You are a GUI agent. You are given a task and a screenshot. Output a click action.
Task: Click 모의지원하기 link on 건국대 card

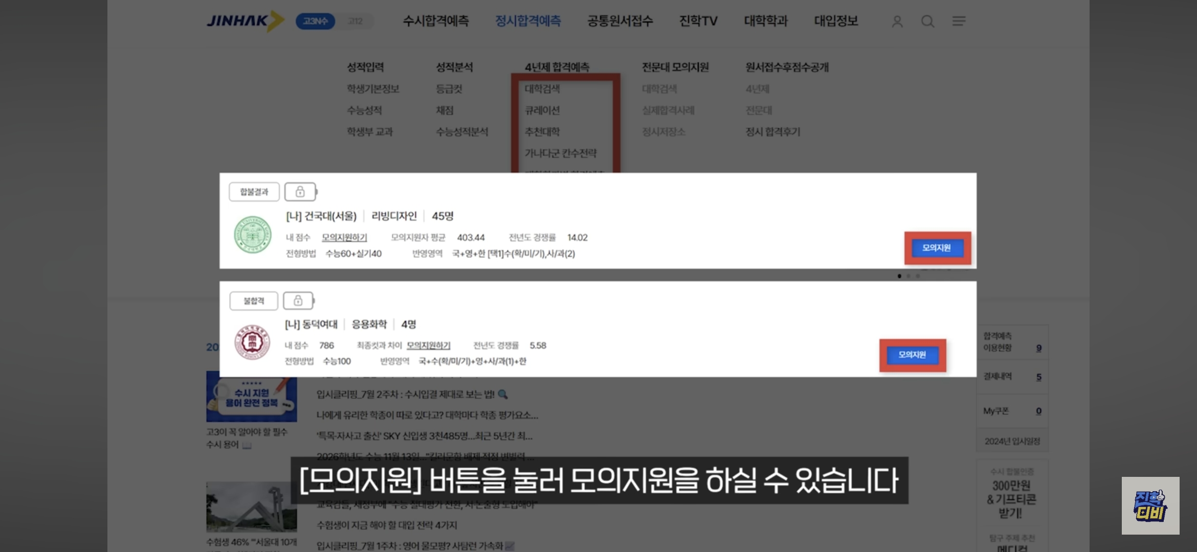point(344,238)
